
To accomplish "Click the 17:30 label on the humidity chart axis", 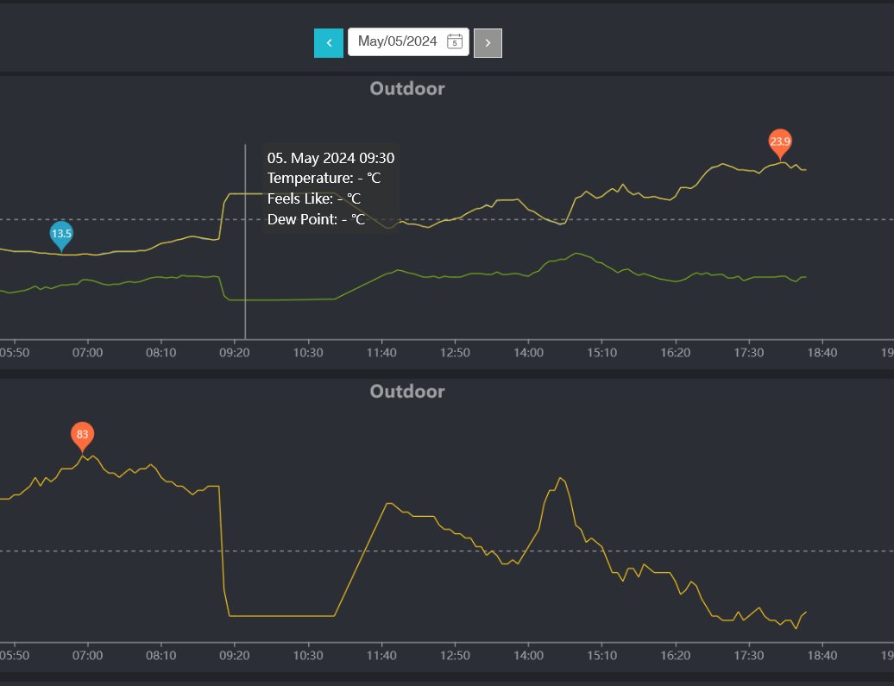I will pos(749,655).
